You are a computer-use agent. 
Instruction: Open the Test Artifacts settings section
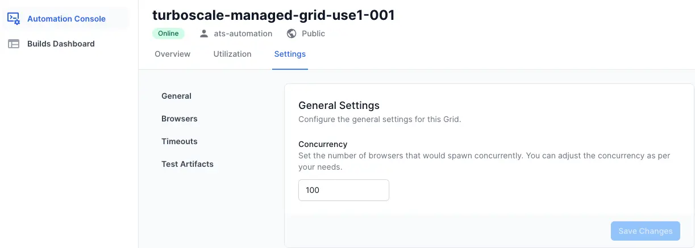pyautogui.click(x=188, y=164)
